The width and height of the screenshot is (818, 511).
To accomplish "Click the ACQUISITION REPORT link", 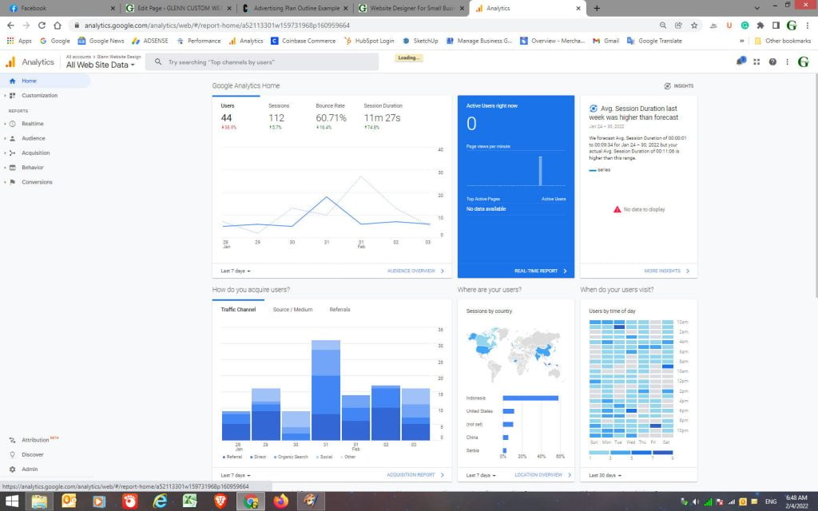I will click(x=412, y=473).
